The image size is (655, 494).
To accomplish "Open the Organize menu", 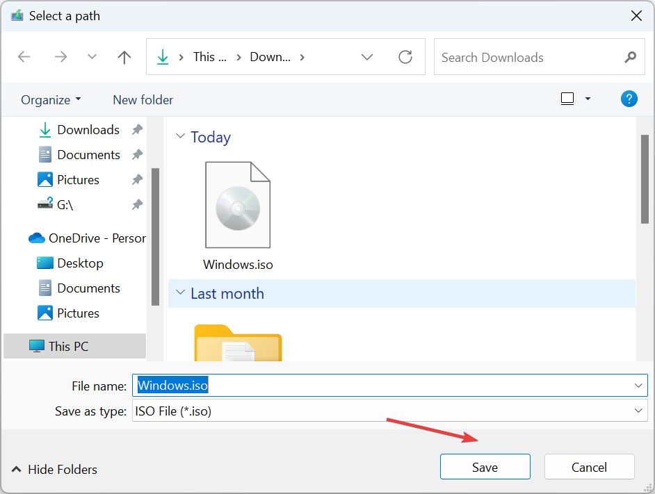I will click(x=51, y=100).
